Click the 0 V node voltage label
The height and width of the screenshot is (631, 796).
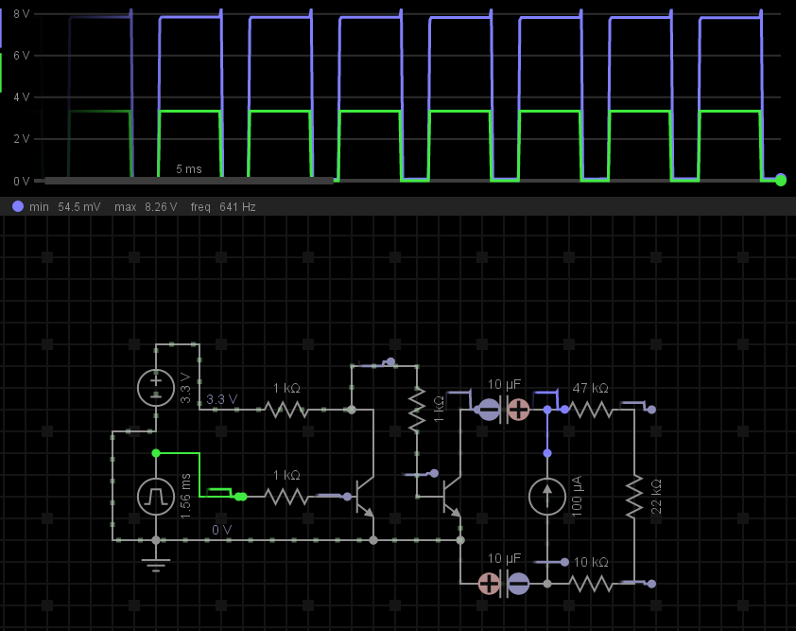pos(222,530)
